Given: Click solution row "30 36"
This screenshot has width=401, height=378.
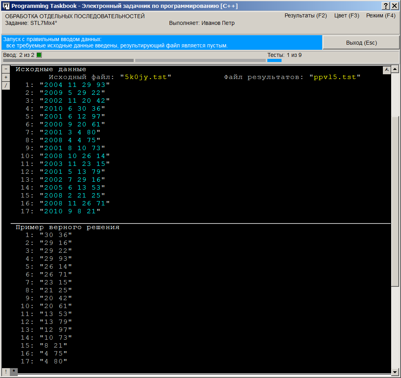Looking at the screenshot, I should [56, 235].
